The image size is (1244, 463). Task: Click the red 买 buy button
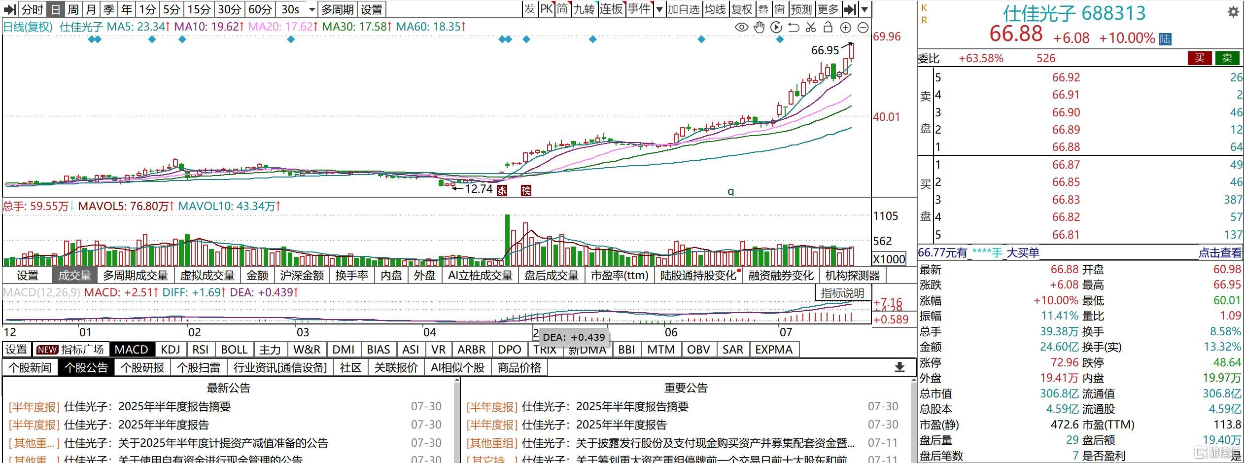[x=1200, y=58]
